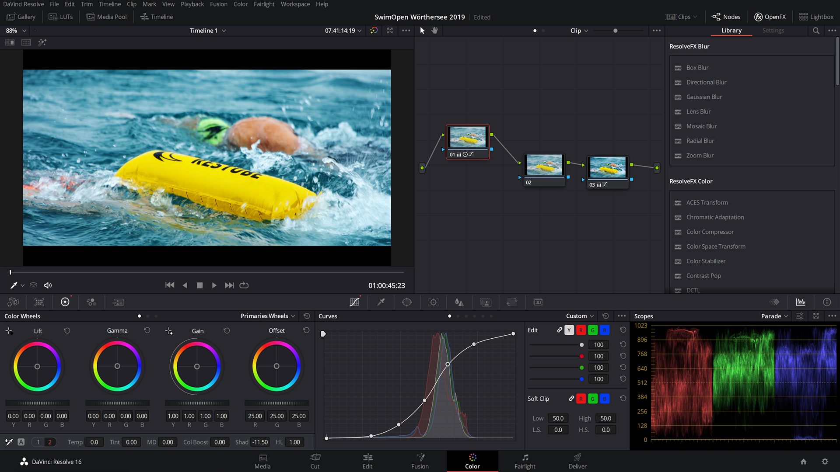This screenshot has width=840, height=472.
Task: Switch to the Settings tab
Action: pyautogui.click(x=773, y=31)
